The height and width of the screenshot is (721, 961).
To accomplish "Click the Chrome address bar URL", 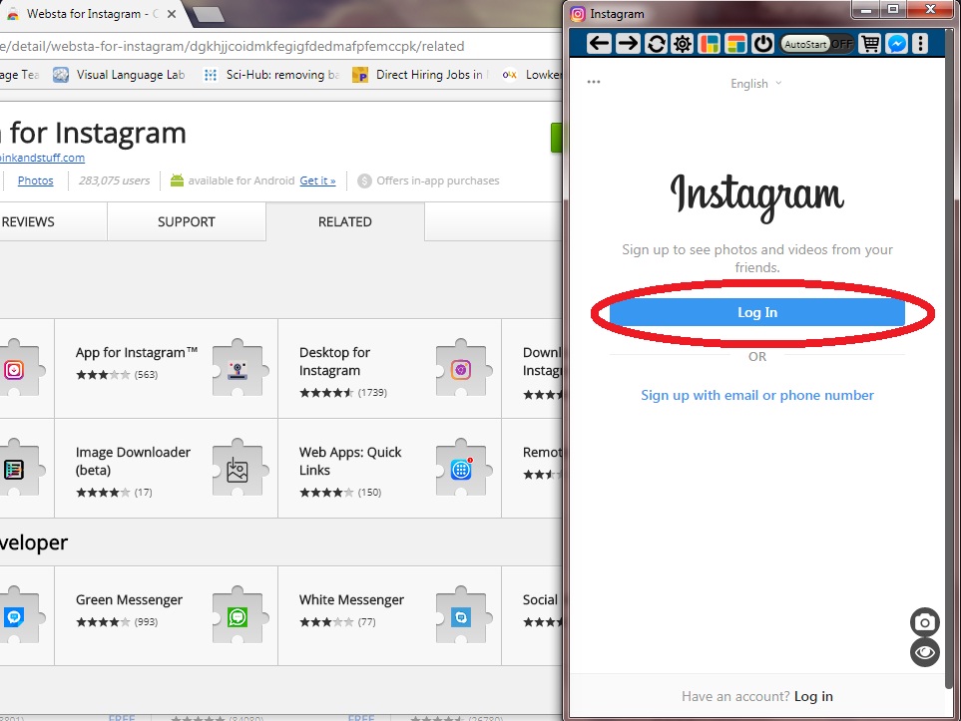I will point(233,46).
